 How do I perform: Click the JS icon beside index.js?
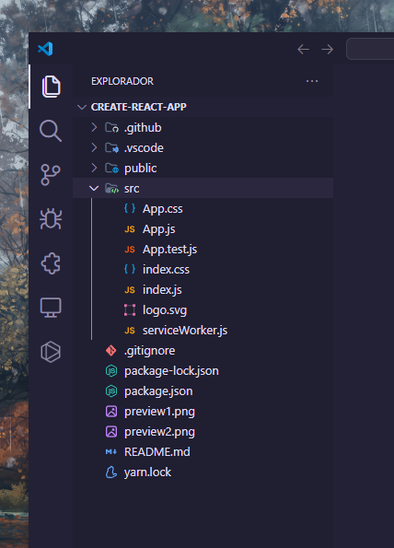pyautogui.click(x=130, y=290)
